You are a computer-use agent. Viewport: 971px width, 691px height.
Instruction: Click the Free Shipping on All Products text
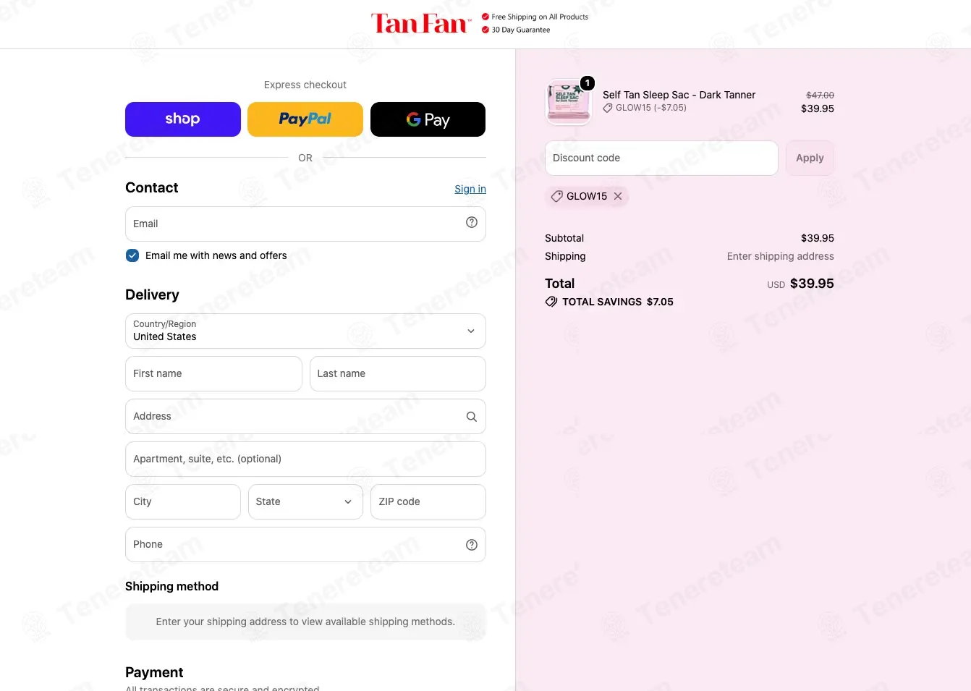pos(540,17)
